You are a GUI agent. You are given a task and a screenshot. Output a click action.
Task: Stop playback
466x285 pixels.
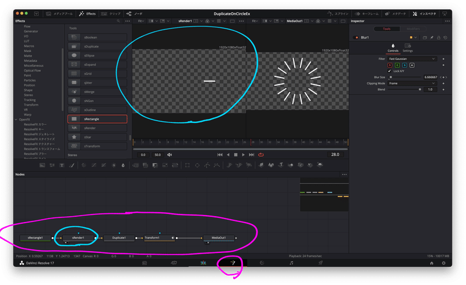click(x=236, y=154)
